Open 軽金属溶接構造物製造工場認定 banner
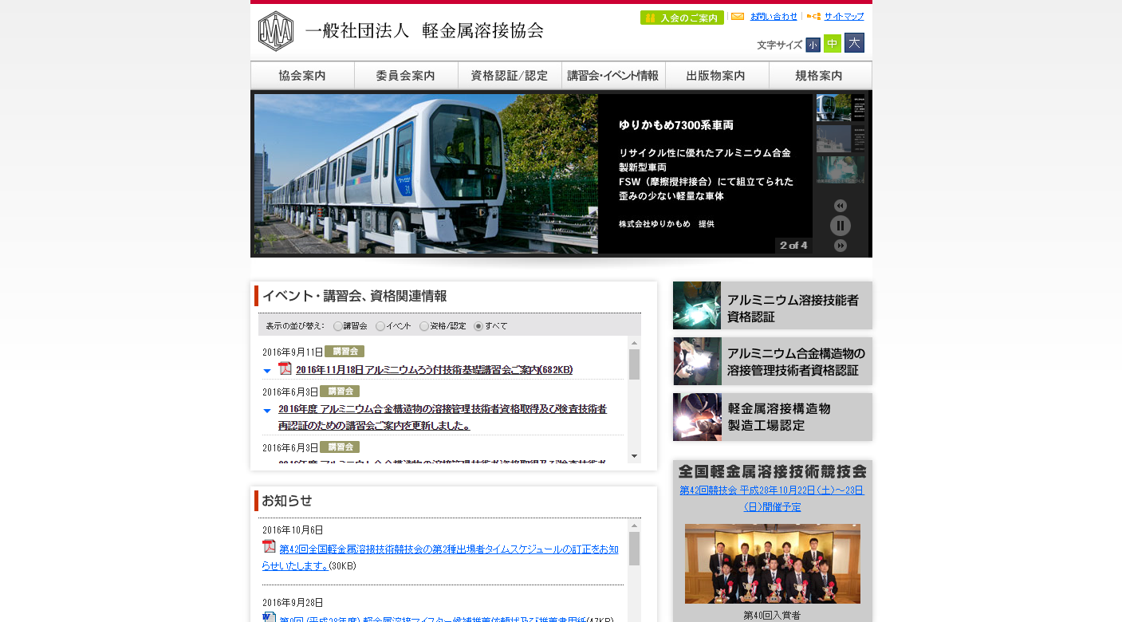The width and height of the screenshot is (1122, 622). [773, 417]
